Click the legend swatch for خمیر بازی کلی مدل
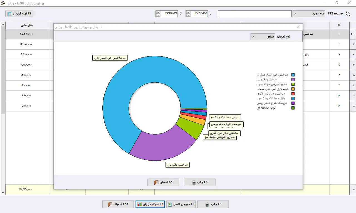This screenshot has width=356, height=213. [293, 89]
